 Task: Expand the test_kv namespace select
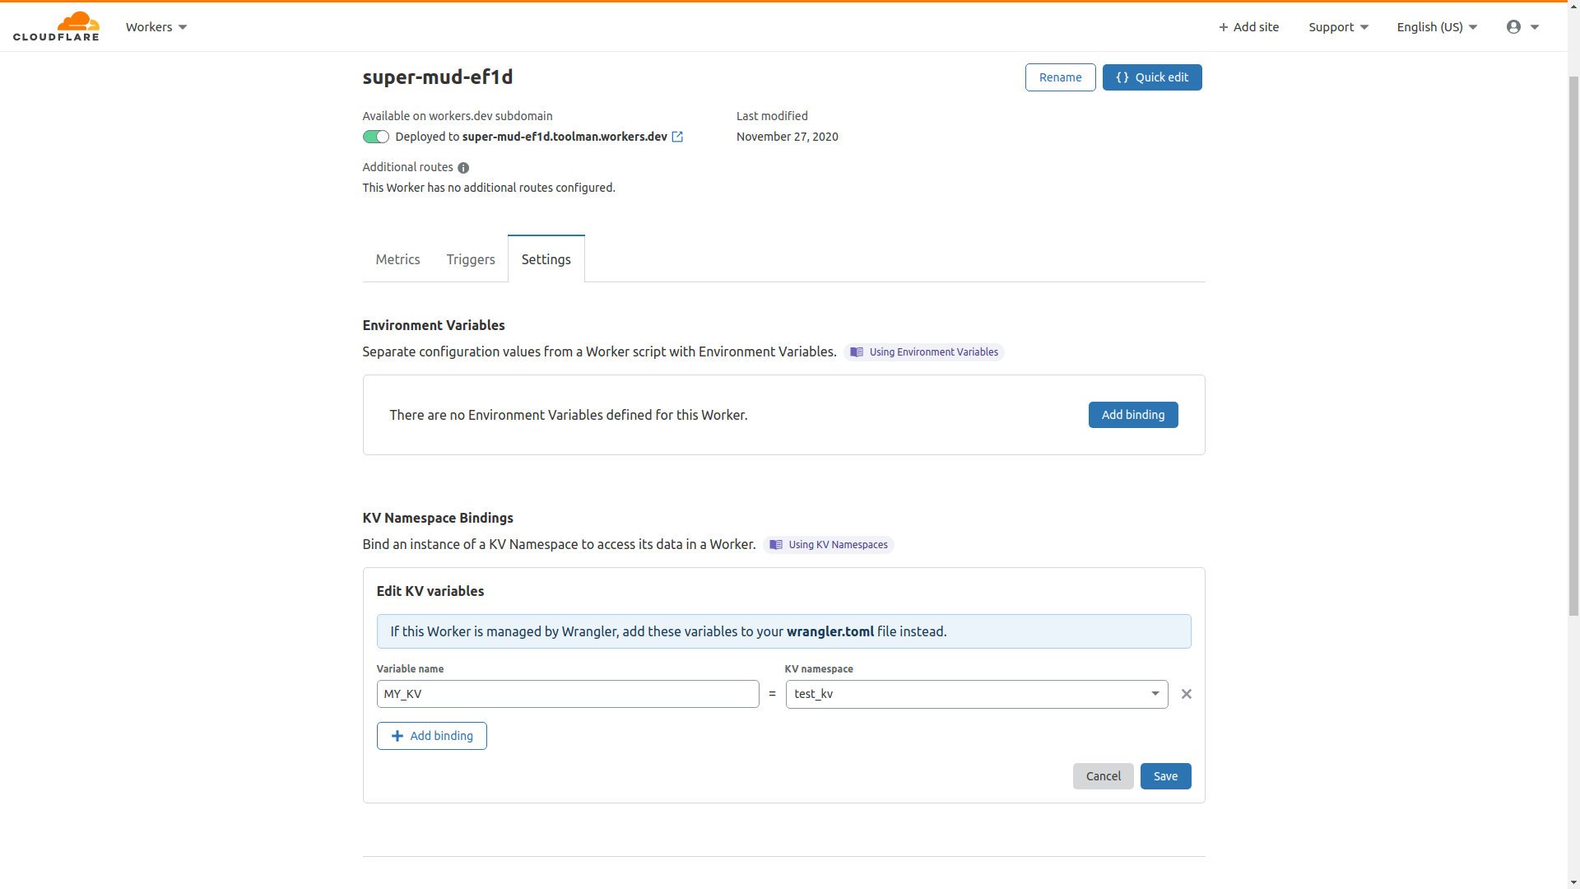coord(976,694)
